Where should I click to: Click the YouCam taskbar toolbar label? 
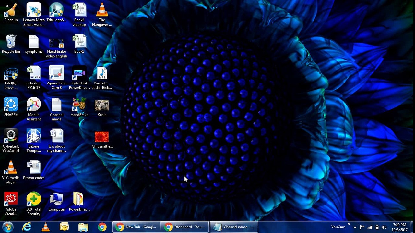(x=338, y=227)
